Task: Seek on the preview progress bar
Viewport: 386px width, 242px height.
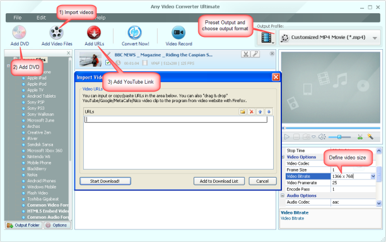Action: [331, 128]
